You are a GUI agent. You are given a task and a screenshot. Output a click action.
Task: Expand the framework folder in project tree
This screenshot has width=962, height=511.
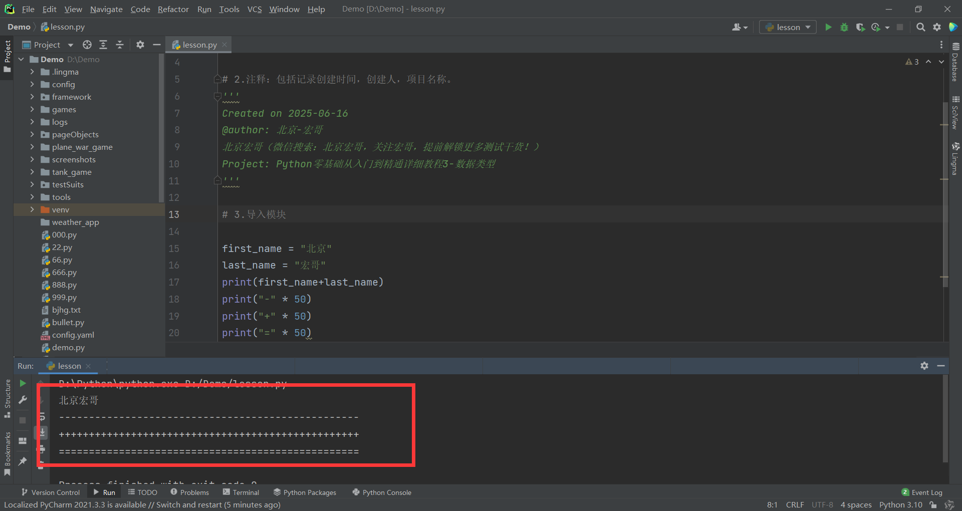32,97
